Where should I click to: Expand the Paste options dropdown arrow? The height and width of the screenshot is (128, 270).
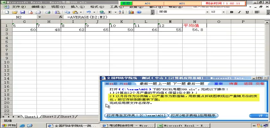pyautogui.click(x=81, y=12)
